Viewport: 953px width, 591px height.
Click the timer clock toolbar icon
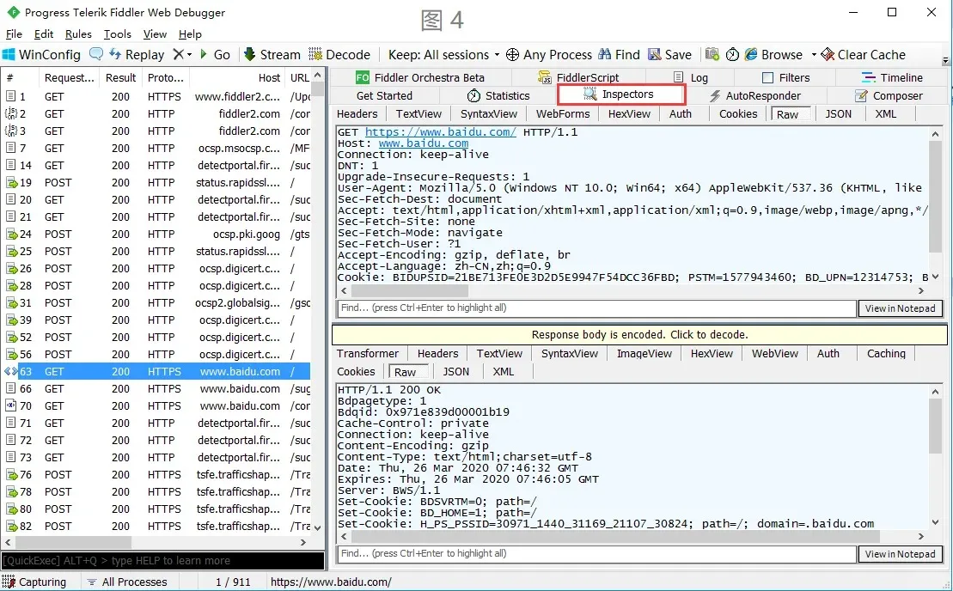[732, 54]
